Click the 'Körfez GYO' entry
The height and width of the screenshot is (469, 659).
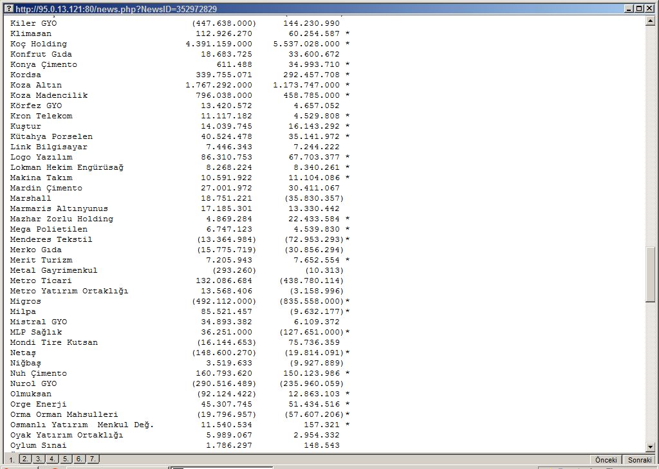(36, 106)
